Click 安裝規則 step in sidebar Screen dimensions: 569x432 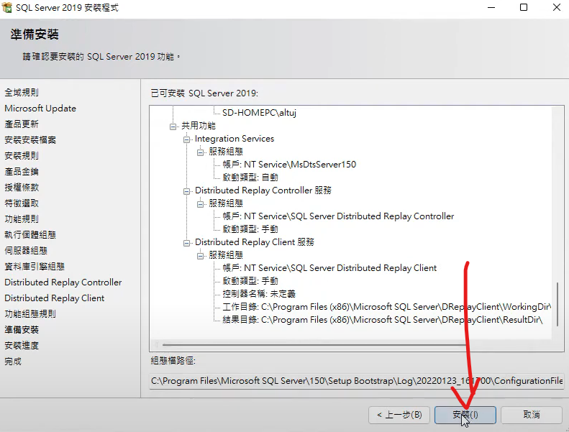coord(22,156)
